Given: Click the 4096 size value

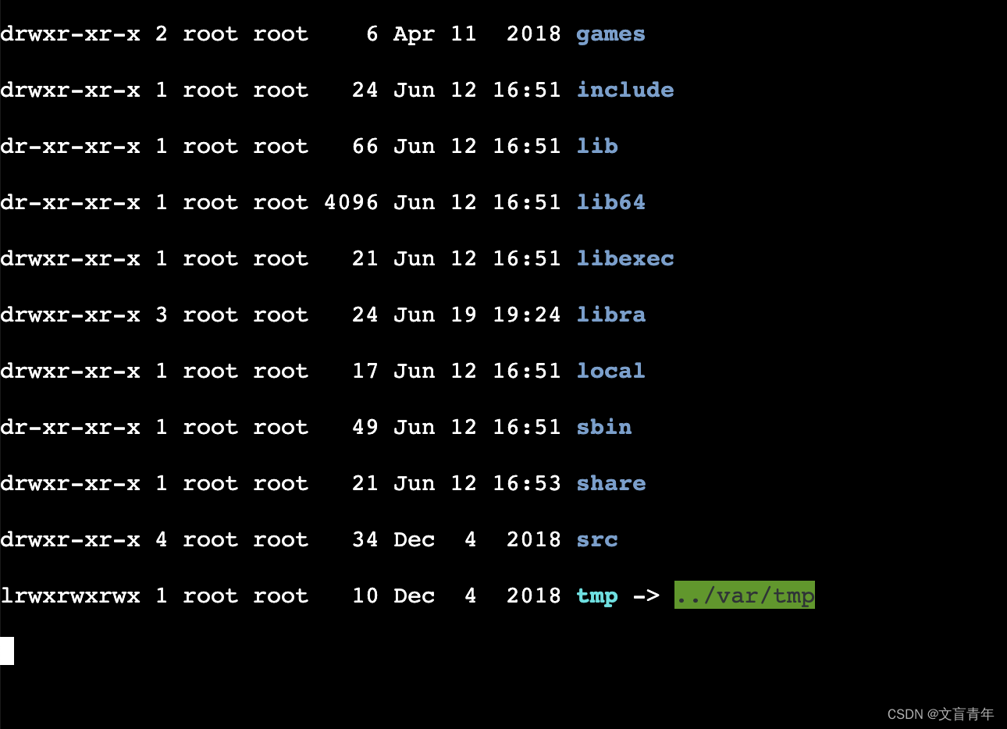Looking at the screenshot, I should pyautogui.click(x=351, y=202).
